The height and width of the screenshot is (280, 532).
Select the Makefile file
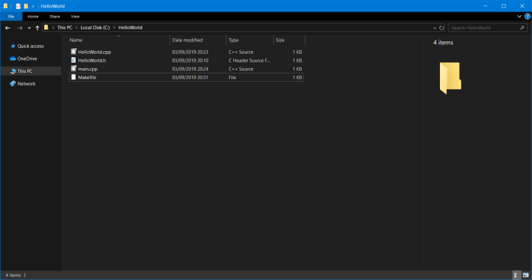point(186,77)
